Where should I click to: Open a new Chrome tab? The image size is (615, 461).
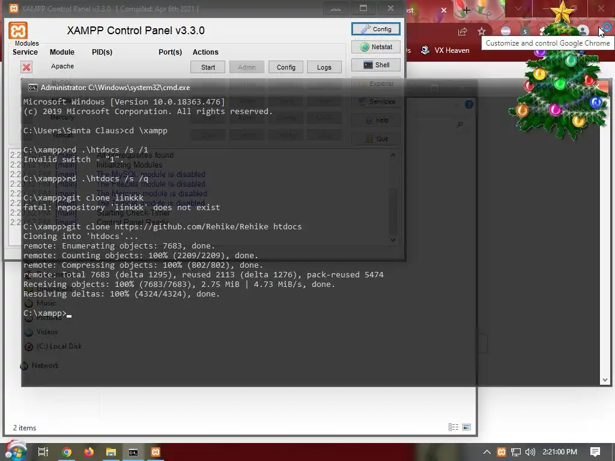pos(466,10)
